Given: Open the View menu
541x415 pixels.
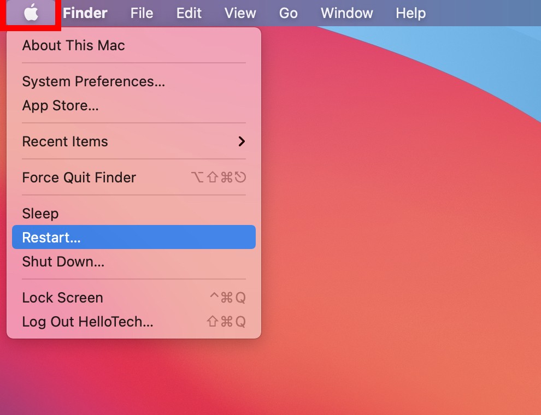Looking at the screenshot, I should (240, 13).
